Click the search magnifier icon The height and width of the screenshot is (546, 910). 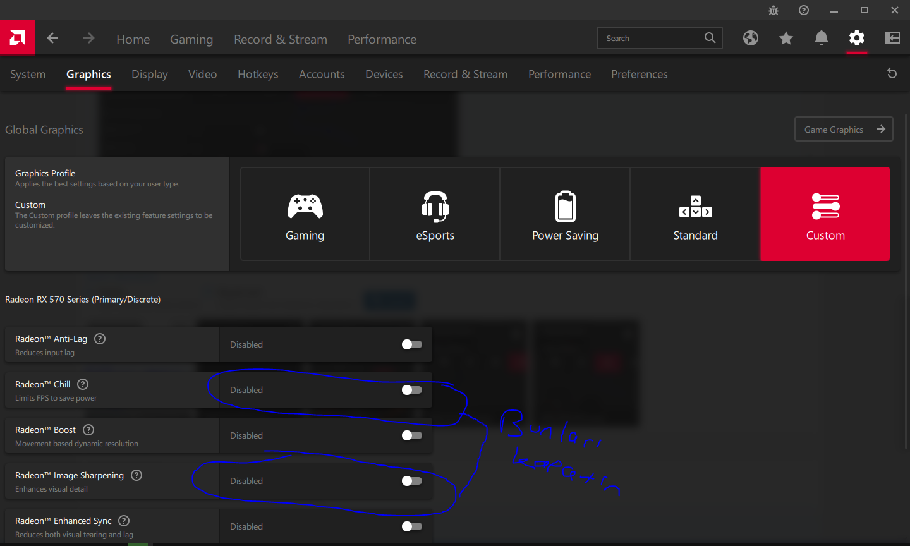coord(710,38)
